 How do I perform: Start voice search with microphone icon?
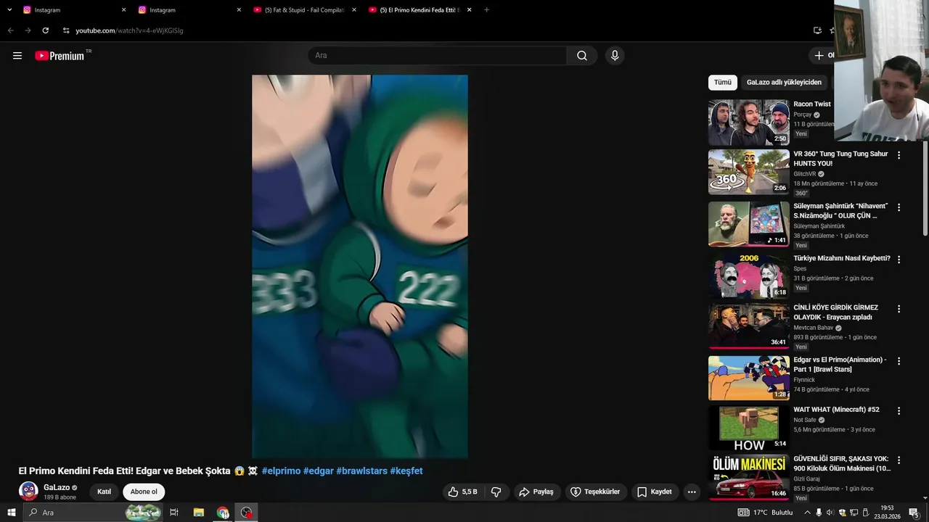pos(615,56)
